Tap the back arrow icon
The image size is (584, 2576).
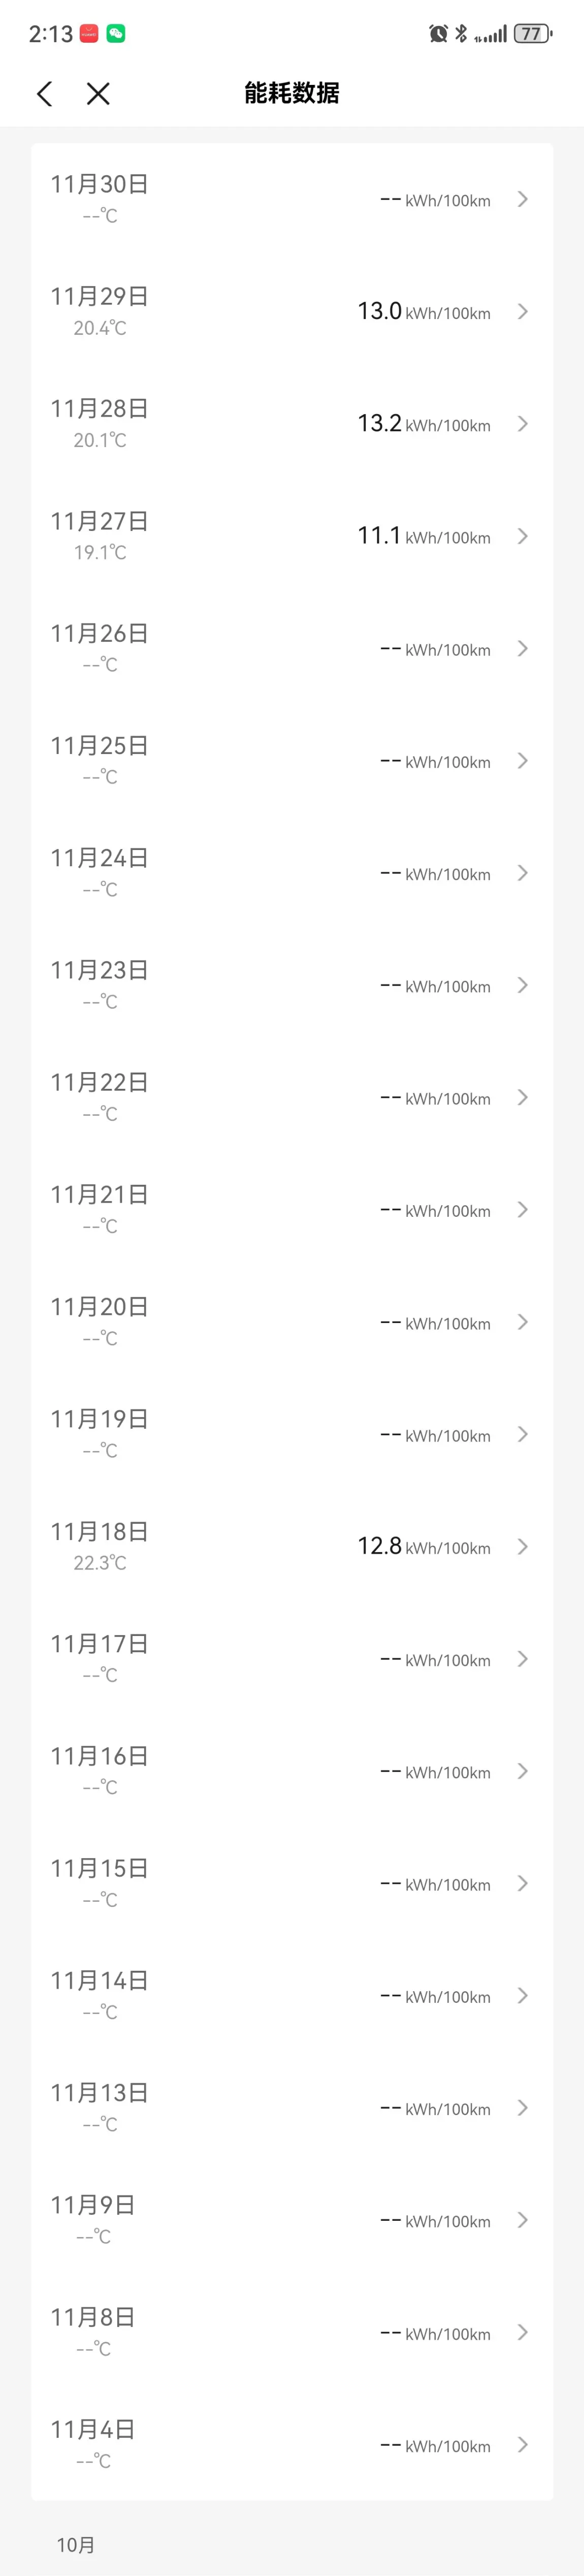point(45,94)
